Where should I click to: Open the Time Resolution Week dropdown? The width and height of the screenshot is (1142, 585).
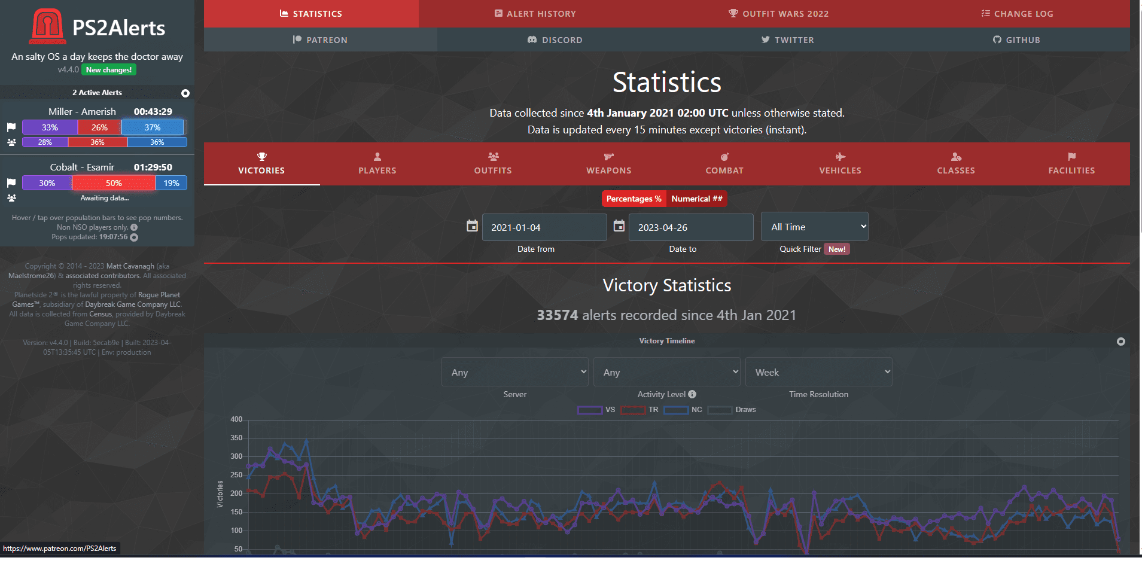point(819,372)
